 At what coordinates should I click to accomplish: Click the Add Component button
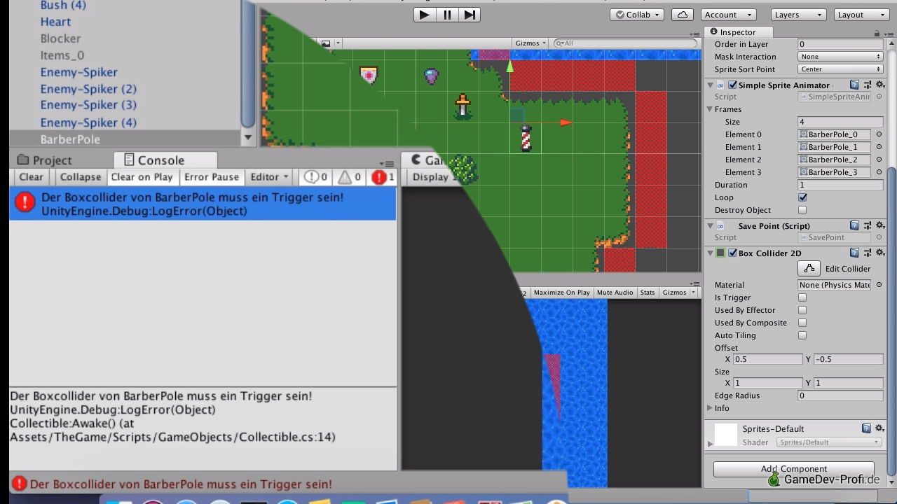click(x=793, y=468)
